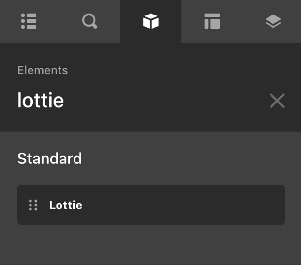Open the stacked Layers icon
301x265 pixels.
pos(273,21)
